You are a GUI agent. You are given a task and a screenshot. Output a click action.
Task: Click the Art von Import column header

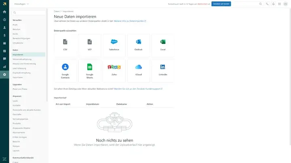(63, 104)
